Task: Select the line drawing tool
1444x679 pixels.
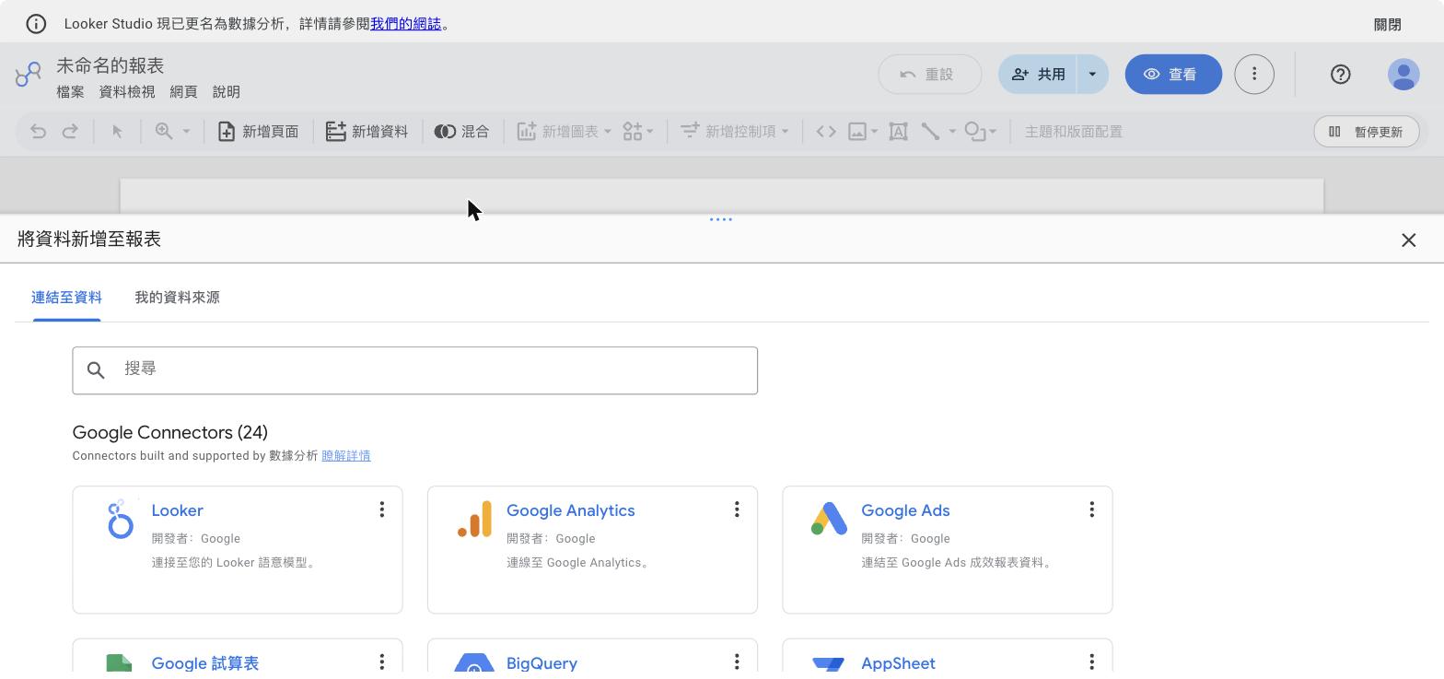Action: click(931, 132)
